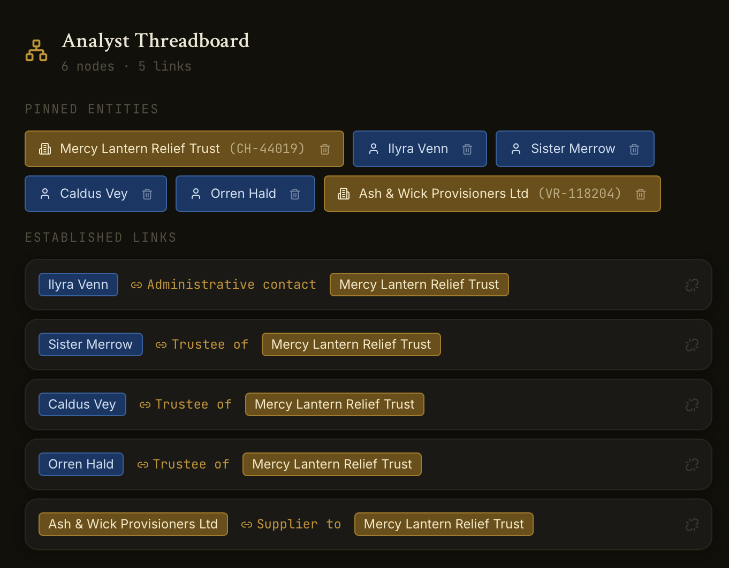Delete Sister Merrow pinned chip
Screen dimensions: 729x568
click(634, 149)
